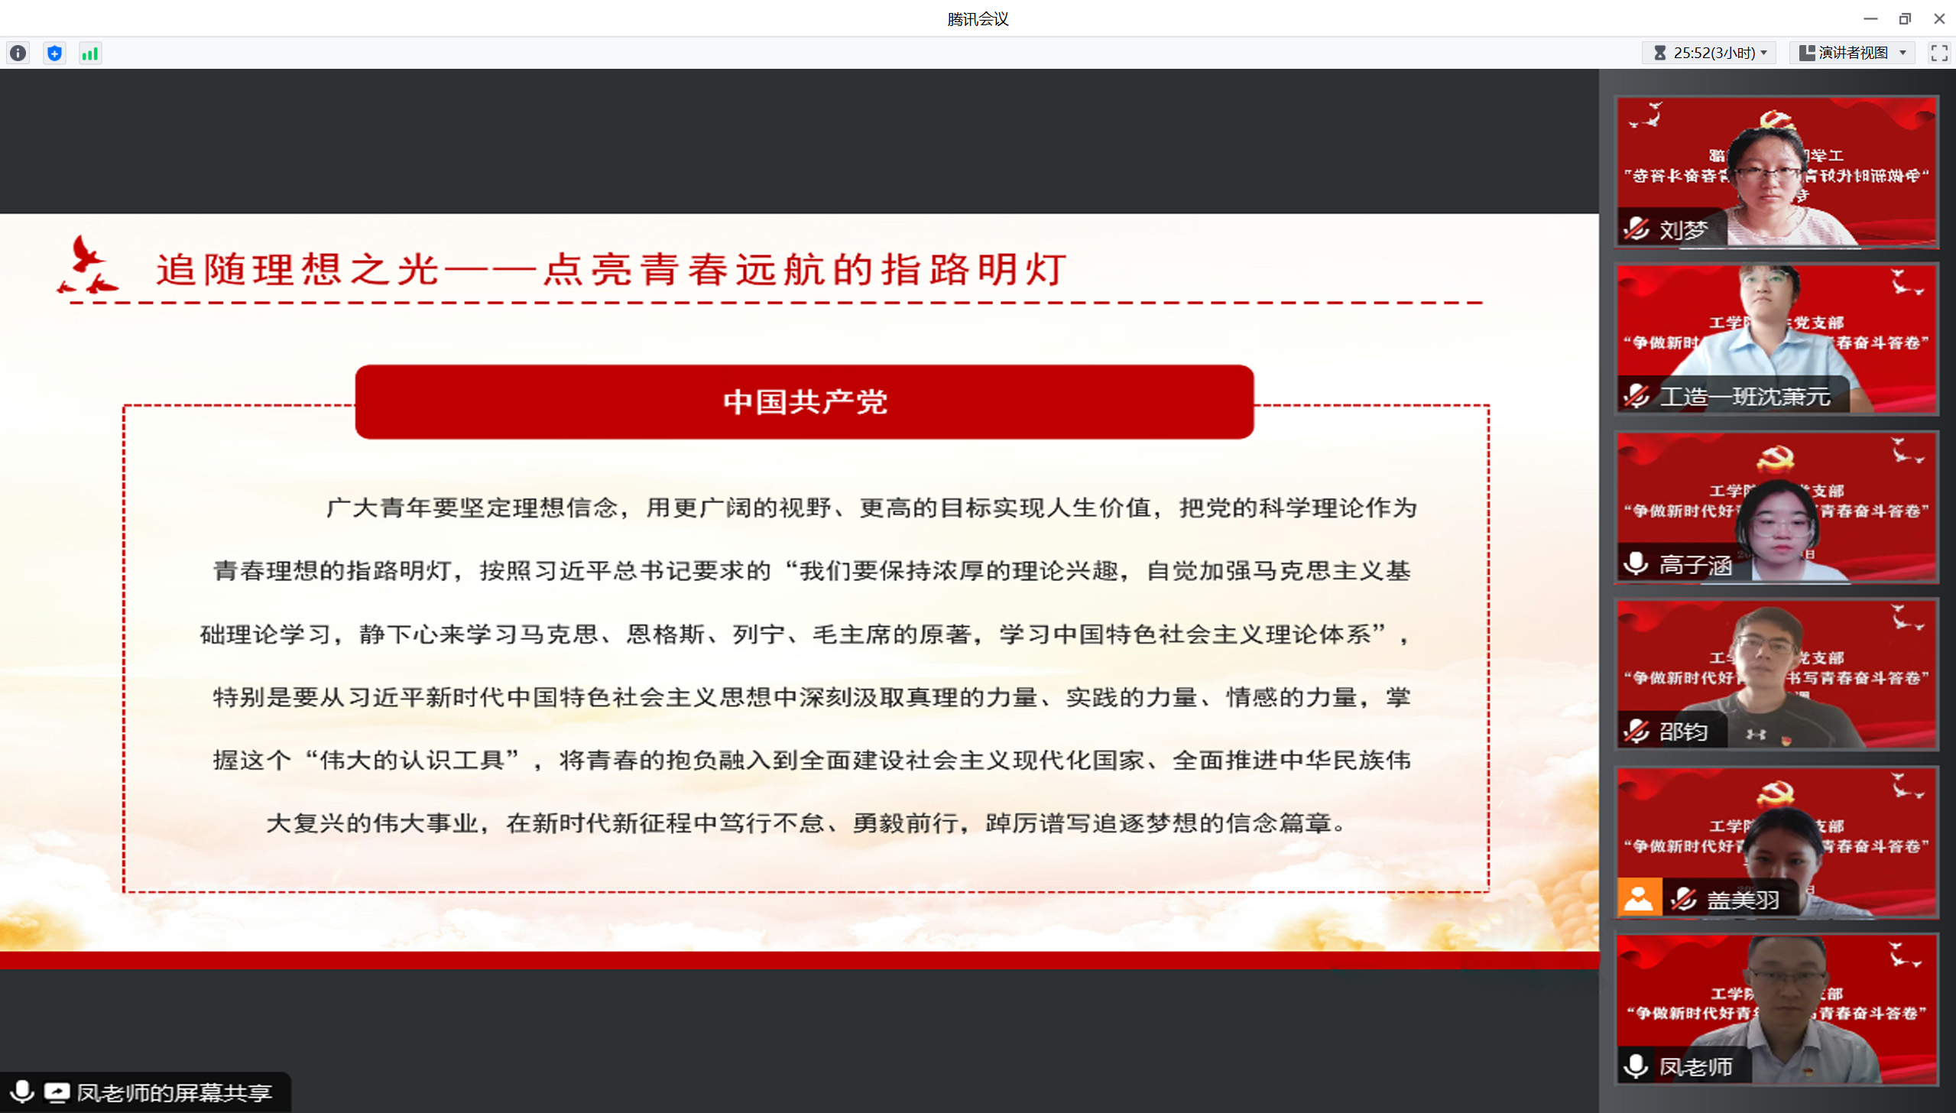Click 邵钧's muted microphone icon
Screen dimensions: 1956x1113
click(x=1636, y=732)
